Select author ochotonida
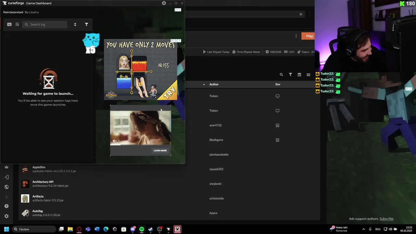Screen dimensions: 416x234 click(216, 199)
